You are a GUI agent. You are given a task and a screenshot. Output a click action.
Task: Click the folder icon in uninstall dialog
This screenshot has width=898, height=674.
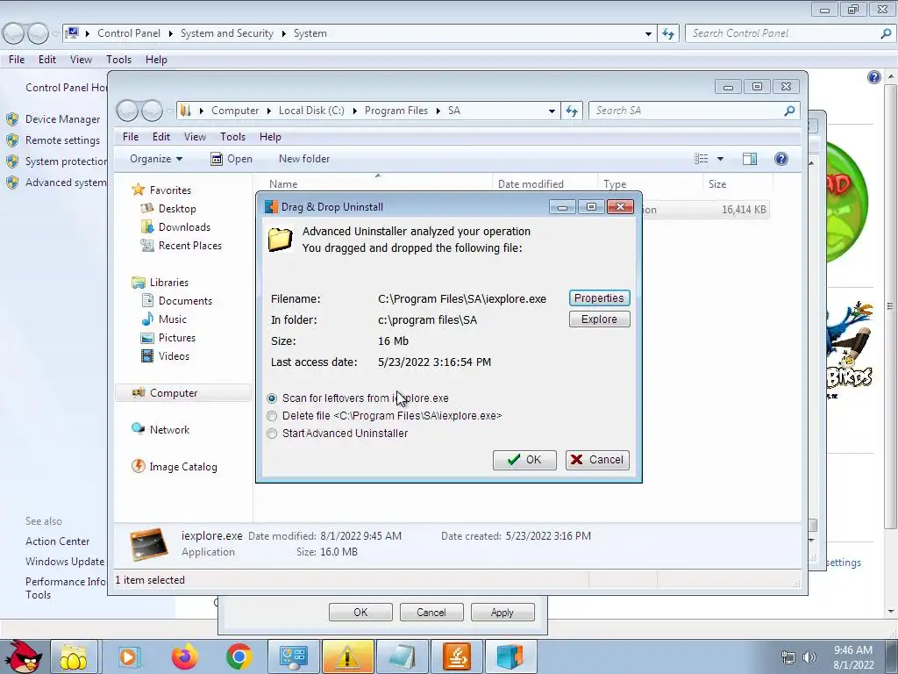(280, 239)
